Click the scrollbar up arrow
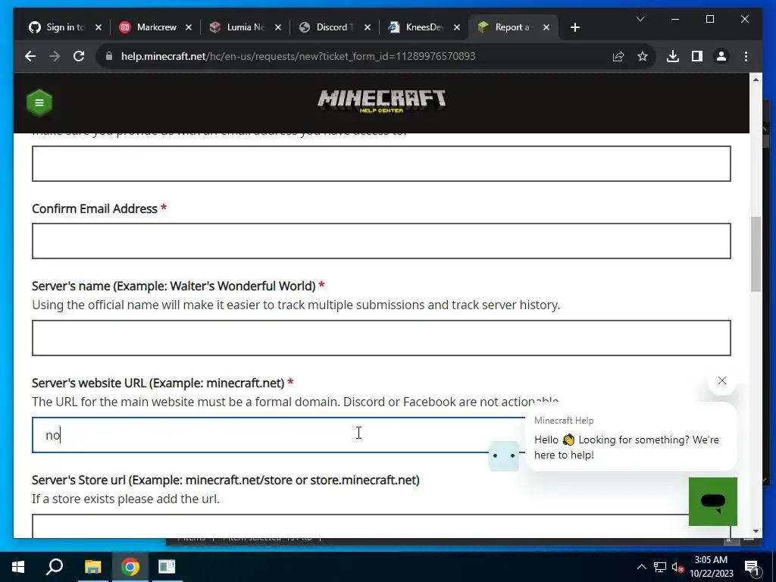 click(756, 79)
